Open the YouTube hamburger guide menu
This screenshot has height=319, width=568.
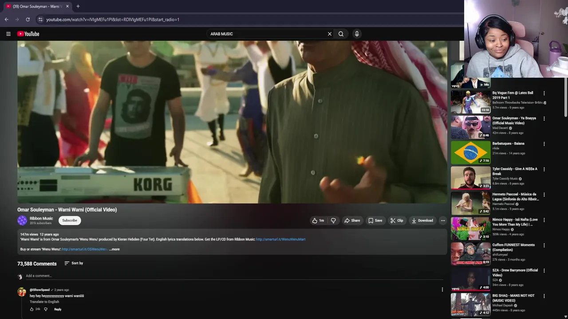[8, 34]
